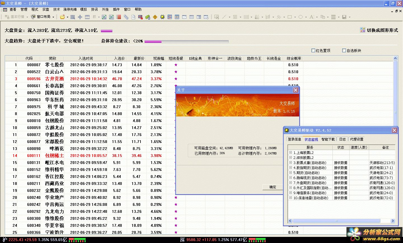The image size is (403, 243).
Task: Click the green money stack toolbar icon
Action: click(x=148, y=17)
